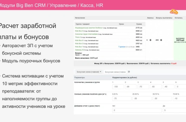Open the Think-2 group link
The width and height of the screenshot is (186, 122).
coord(78,37)
